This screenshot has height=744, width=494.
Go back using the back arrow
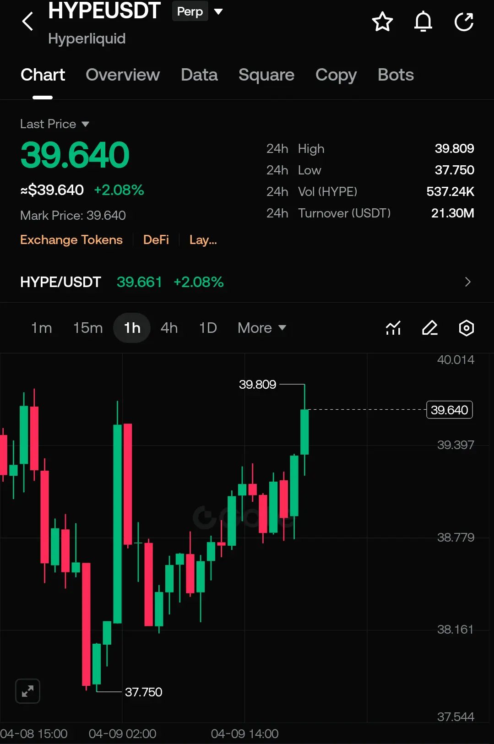(28, 21)
